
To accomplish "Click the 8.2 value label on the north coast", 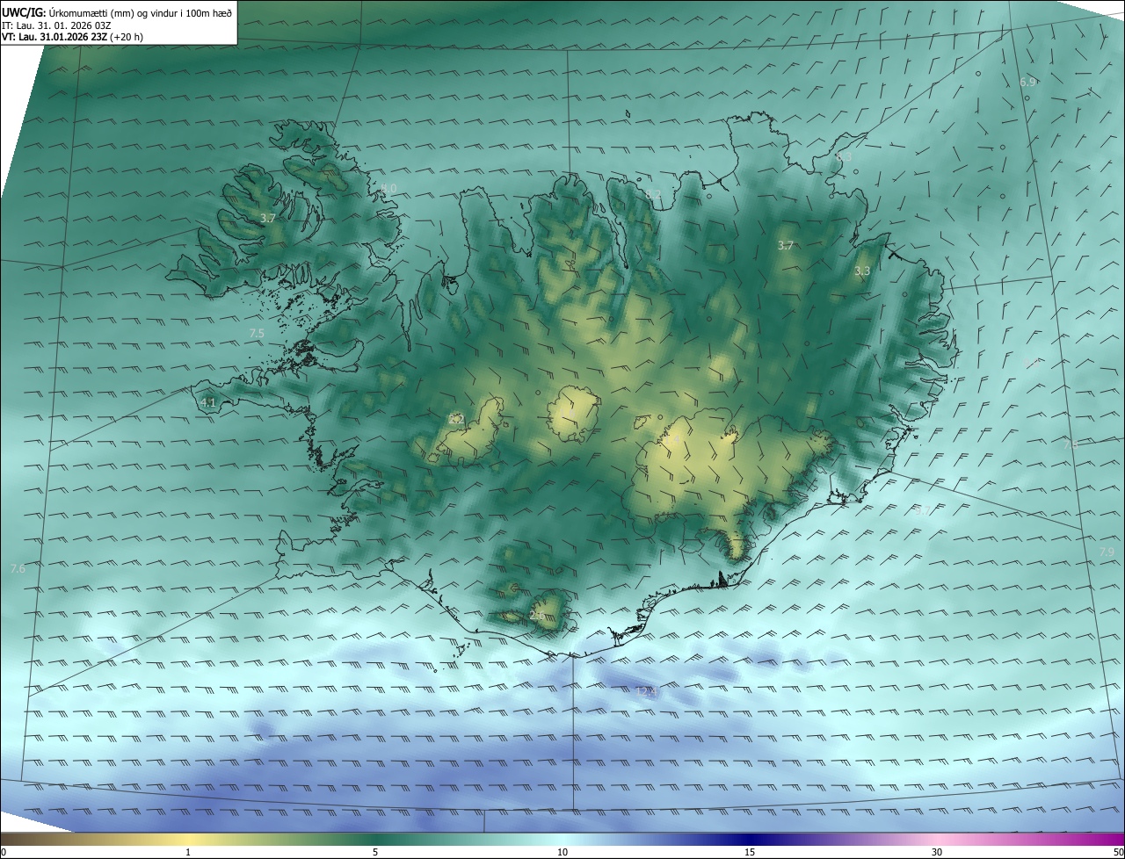I will click(x=653, y=194).
